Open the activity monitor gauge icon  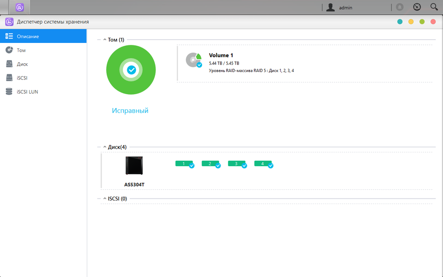417,7
